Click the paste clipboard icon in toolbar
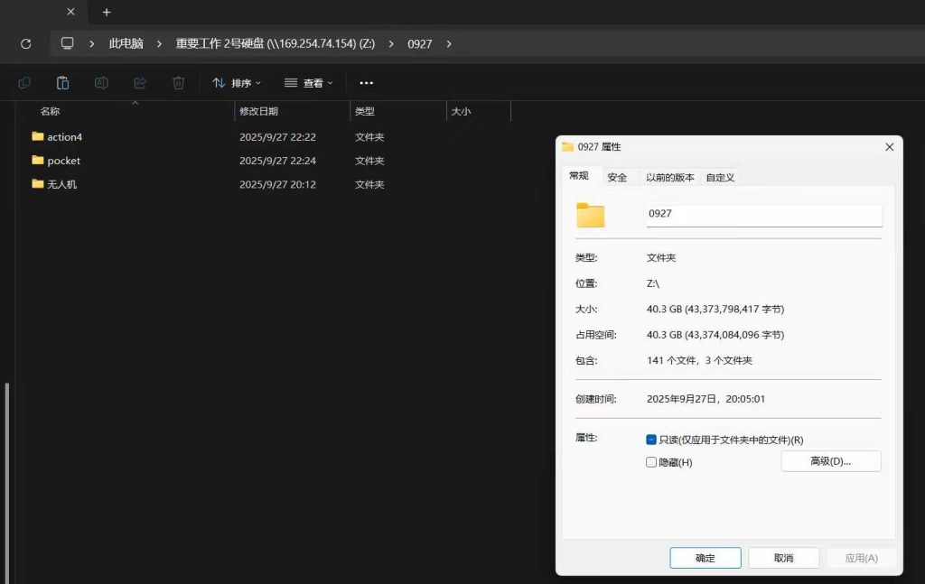 (x=62, y=83)
